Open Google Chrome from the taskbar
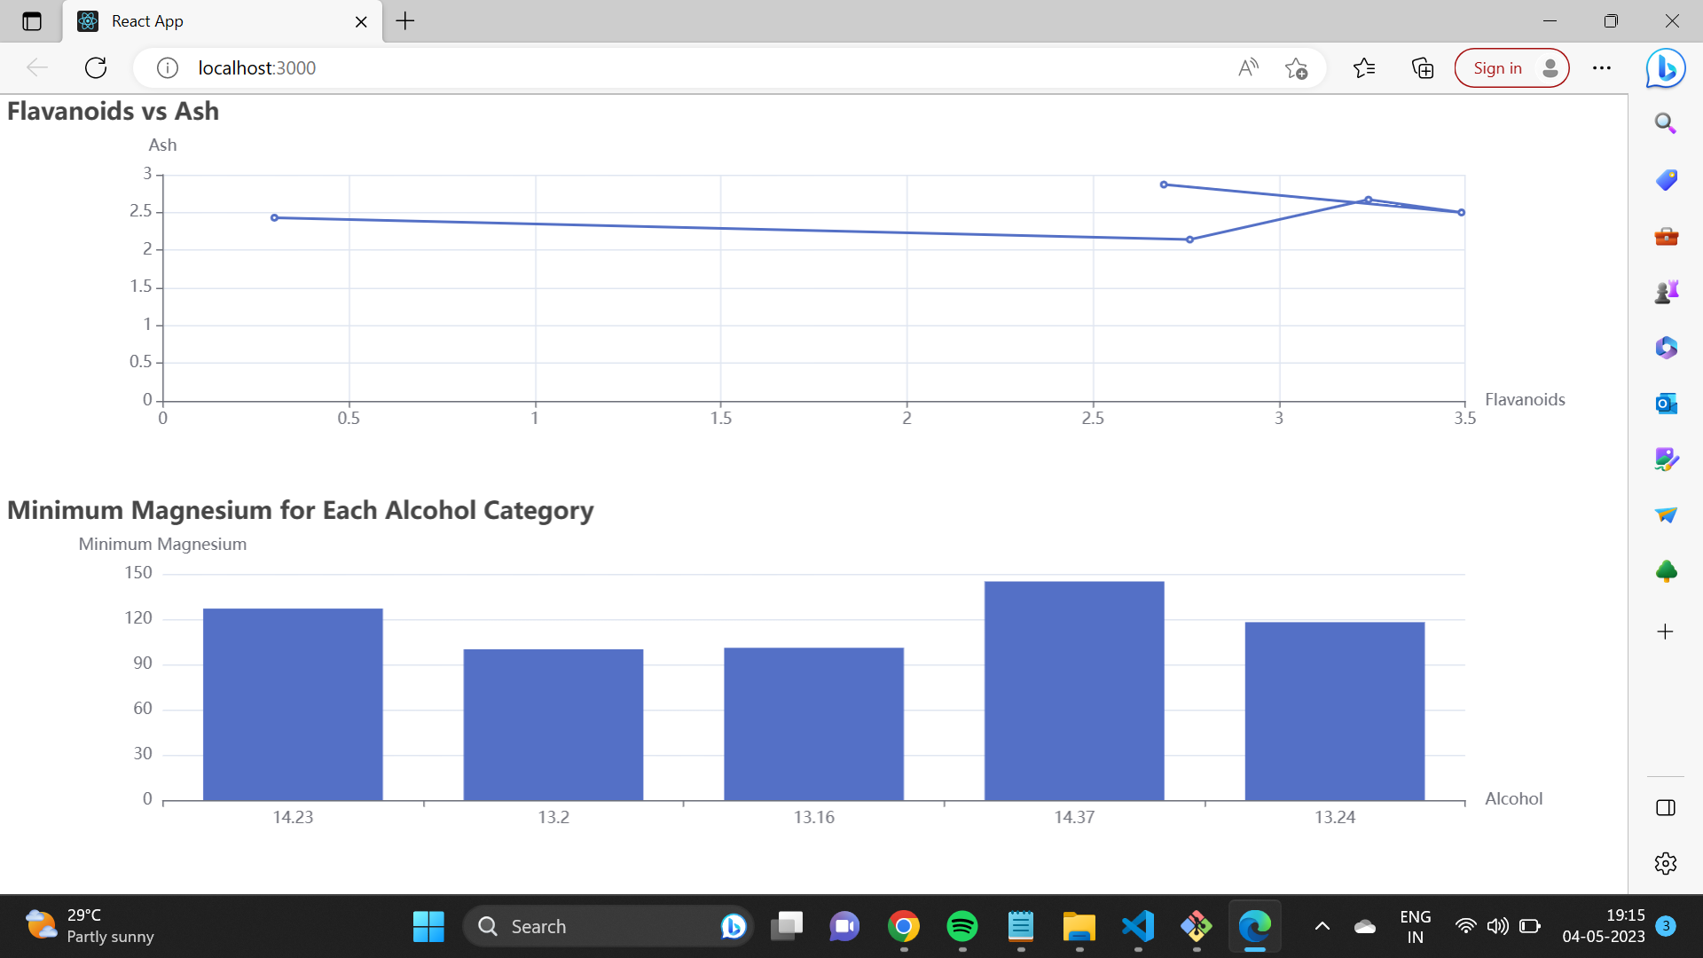The width and height of the screenshot is (1703, 958). click(904, 926)
